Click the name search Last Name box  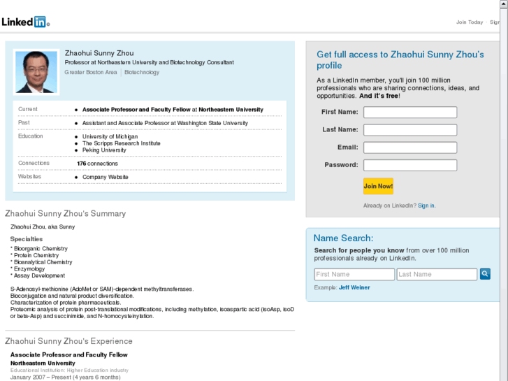click(437, 274)
